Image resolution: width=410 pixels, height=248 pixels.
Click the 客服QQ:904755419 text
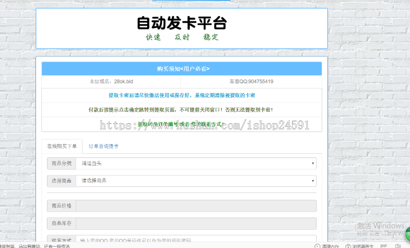click(x=251, y=82)
